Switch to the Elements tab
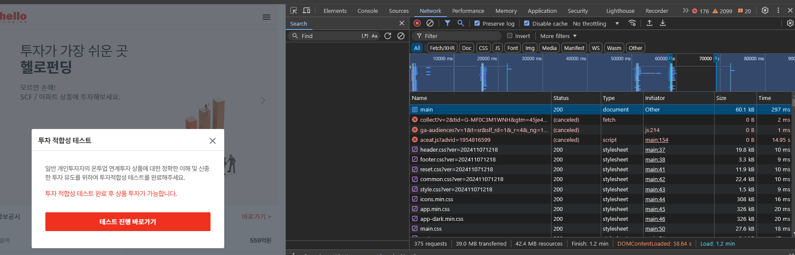The width and height of the screenshot is (795, 255). tap(335, 11)
